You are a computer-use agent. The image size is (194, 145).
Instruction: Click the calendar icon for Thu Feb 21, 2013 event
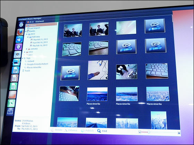(x=32, y=40)
